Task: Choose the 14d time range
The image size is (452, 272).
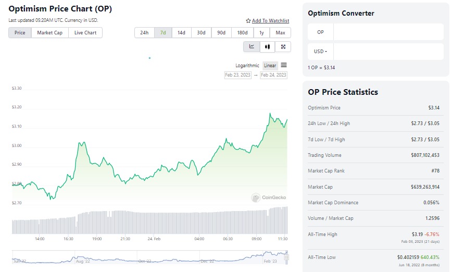Action: [181, 33]
